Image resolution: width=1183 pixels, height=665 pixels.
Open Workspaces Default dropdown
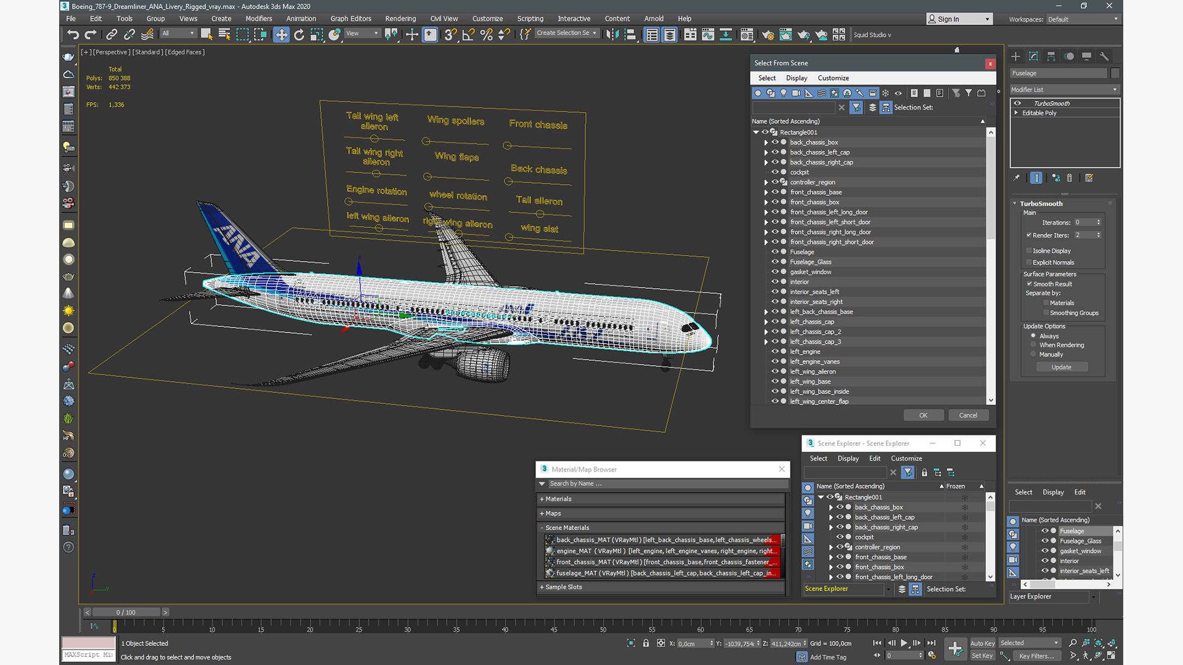click(1083, 19)
